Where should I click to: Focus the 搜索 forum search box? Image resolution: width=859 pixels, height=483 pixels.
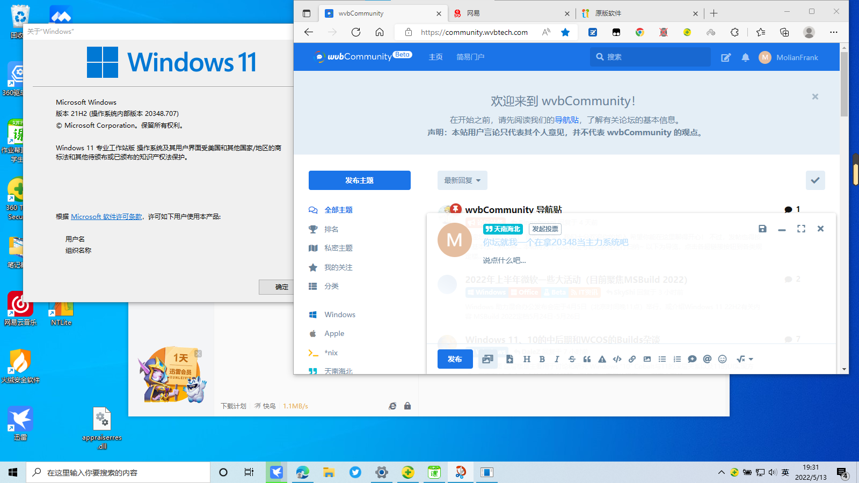point(650,57)
